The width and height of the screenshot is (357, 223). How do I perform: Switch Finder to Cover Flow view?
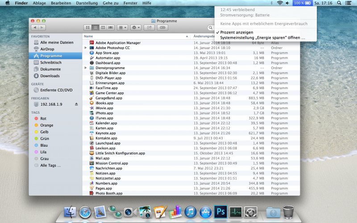click(x=111, y=28)
